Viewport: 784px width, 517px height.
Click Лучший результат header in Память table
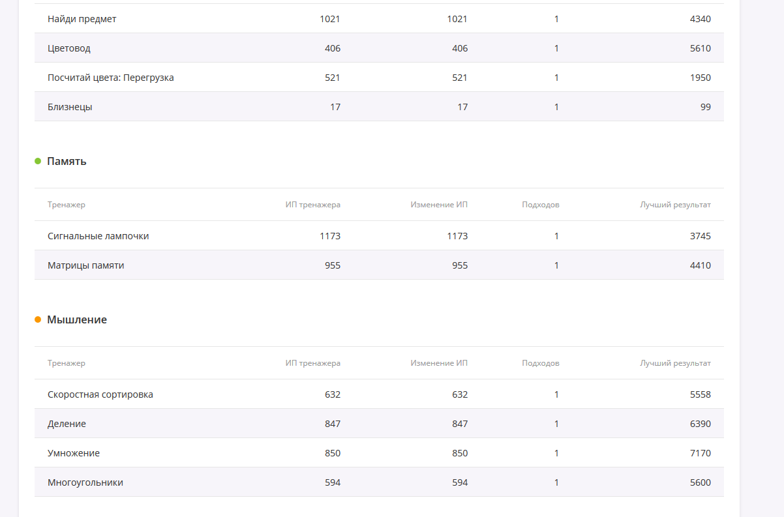click(x=675, y=205)
